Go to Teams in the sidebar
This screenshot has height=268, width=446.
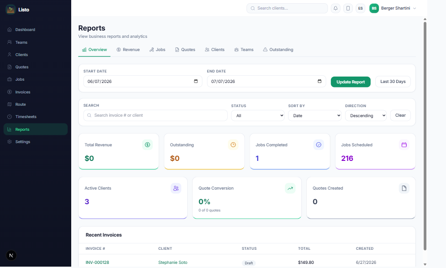pyautogui.click(x=36, y=42)
